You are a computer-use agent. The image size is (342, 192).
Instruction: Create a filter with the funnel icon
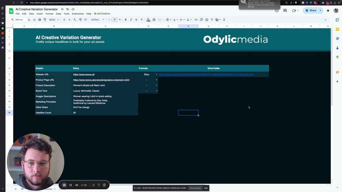(212, 20)
